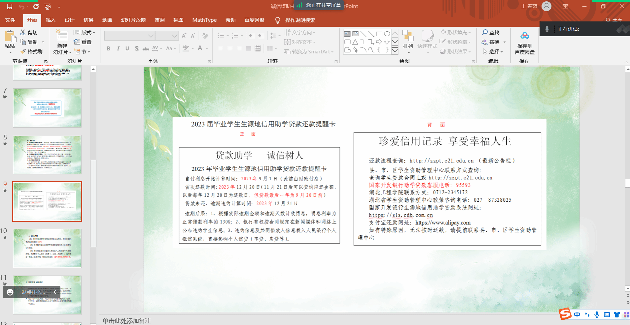Switch to the Insert (插入) tab

click(51, 20)
